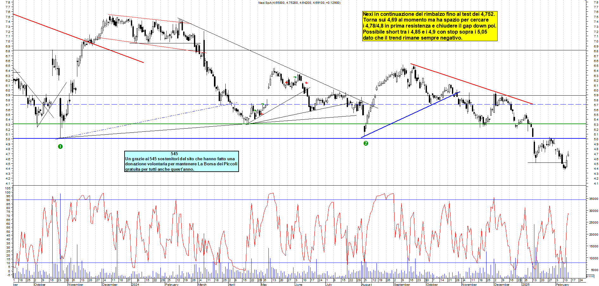The width and height of the screenshot is (599, 286).
Task: Click green circle marker number 2
Action: point(366,143)
